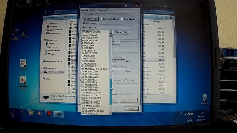Click the Explorer help question-mark icon

coord(171,18)
